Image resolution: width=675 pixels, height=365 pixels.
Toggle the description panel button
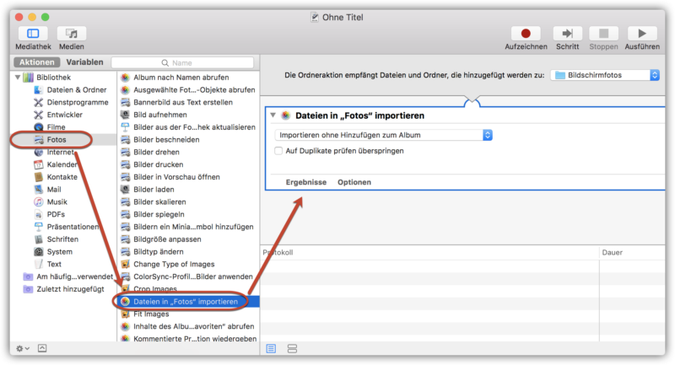click(x=42, y=348)
